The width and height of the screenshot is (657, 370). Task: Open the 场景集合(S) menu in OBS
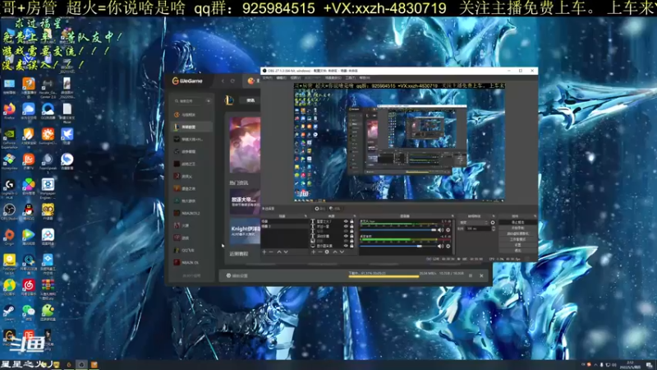333,77
